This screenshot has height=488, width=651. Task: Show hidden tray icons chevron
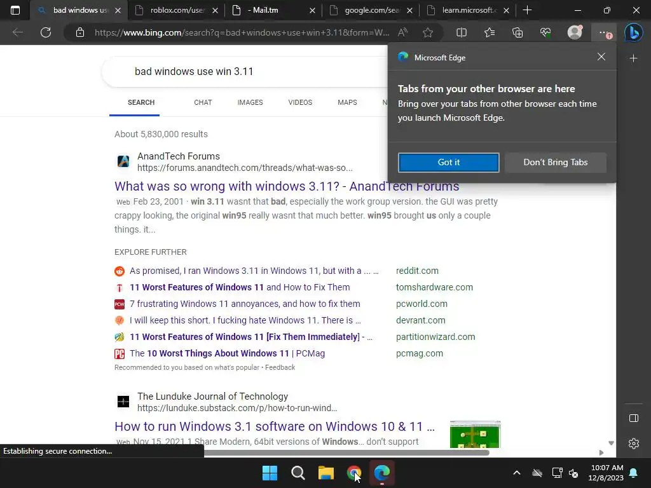[x=516, y=473]
